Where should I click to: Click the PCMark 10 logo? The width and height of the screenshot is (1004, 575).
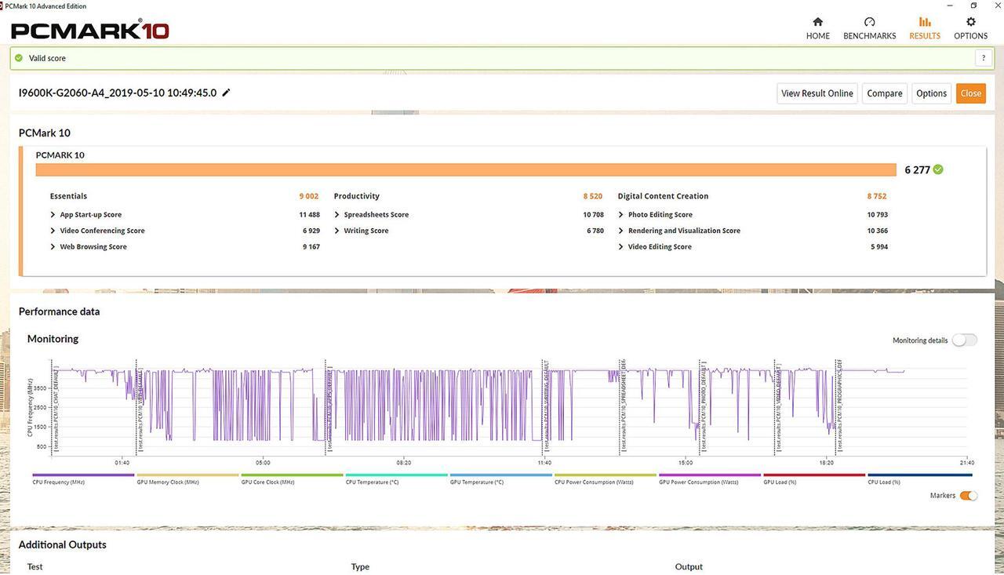tap(90, 31)
